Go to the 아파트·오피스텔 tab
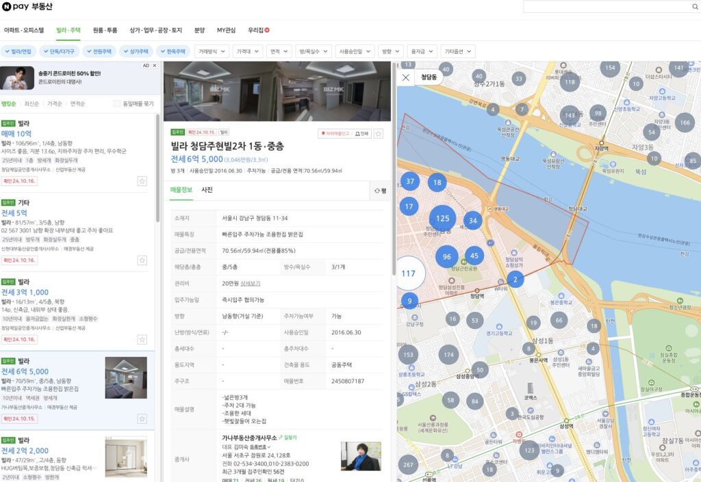The image size is (701, 482). (24, 30)
